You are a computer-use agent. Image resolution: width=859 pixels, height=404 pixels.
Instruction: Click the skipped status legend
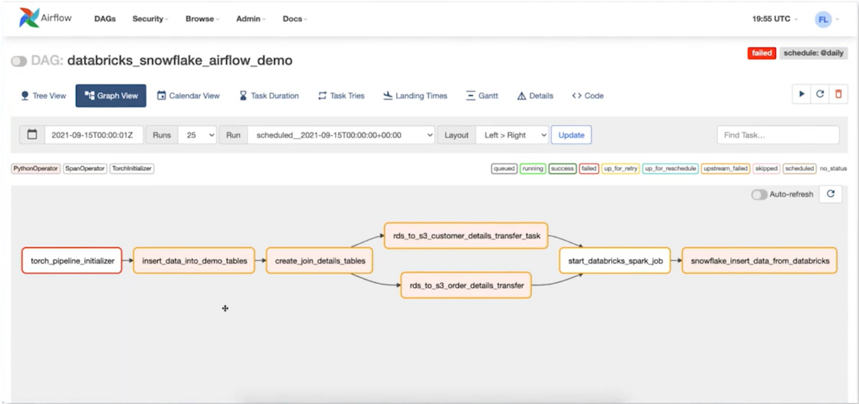(x=766, y=169)
